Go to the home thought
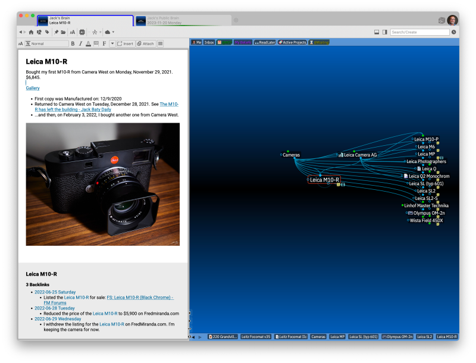 31,32
